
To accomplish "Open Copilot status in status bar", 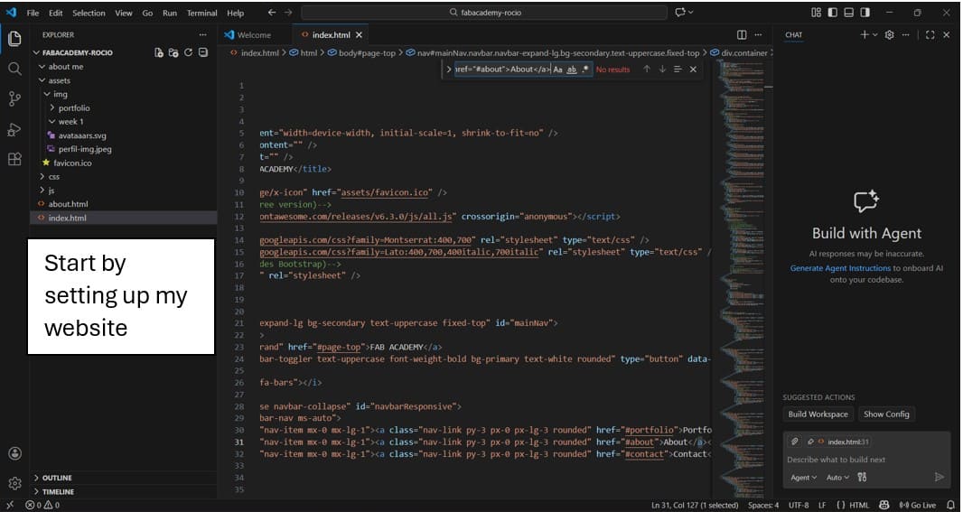I will point(884,506).
